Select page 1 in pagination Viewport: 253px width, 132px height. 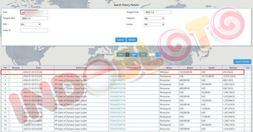[127, 54]
